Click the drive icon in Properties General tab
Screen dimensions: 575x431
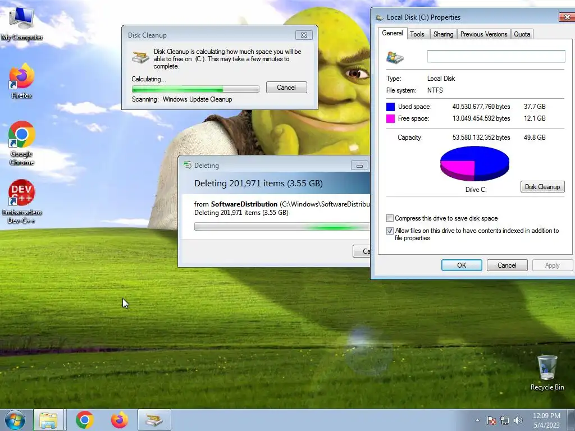click(x=395, y=57)
